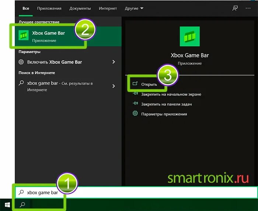Open the Windows Start button
This screenshot has width=258, height=211.
point(7,205)
